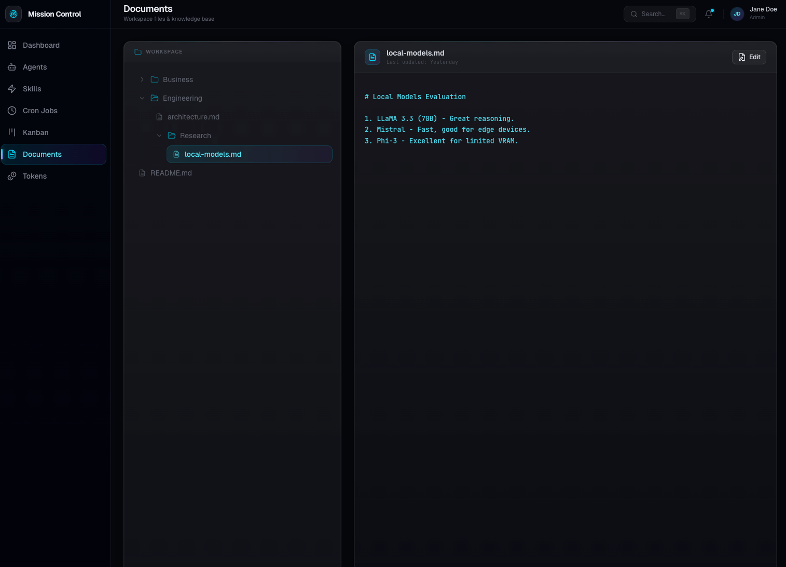Viewport: 786px width, 567px height.
Task: Select the Kanban board icon
Action: point(12,132)
